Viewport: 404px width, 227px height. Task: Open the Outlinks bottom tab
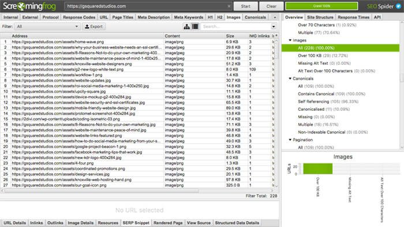[x=55, y=223]
